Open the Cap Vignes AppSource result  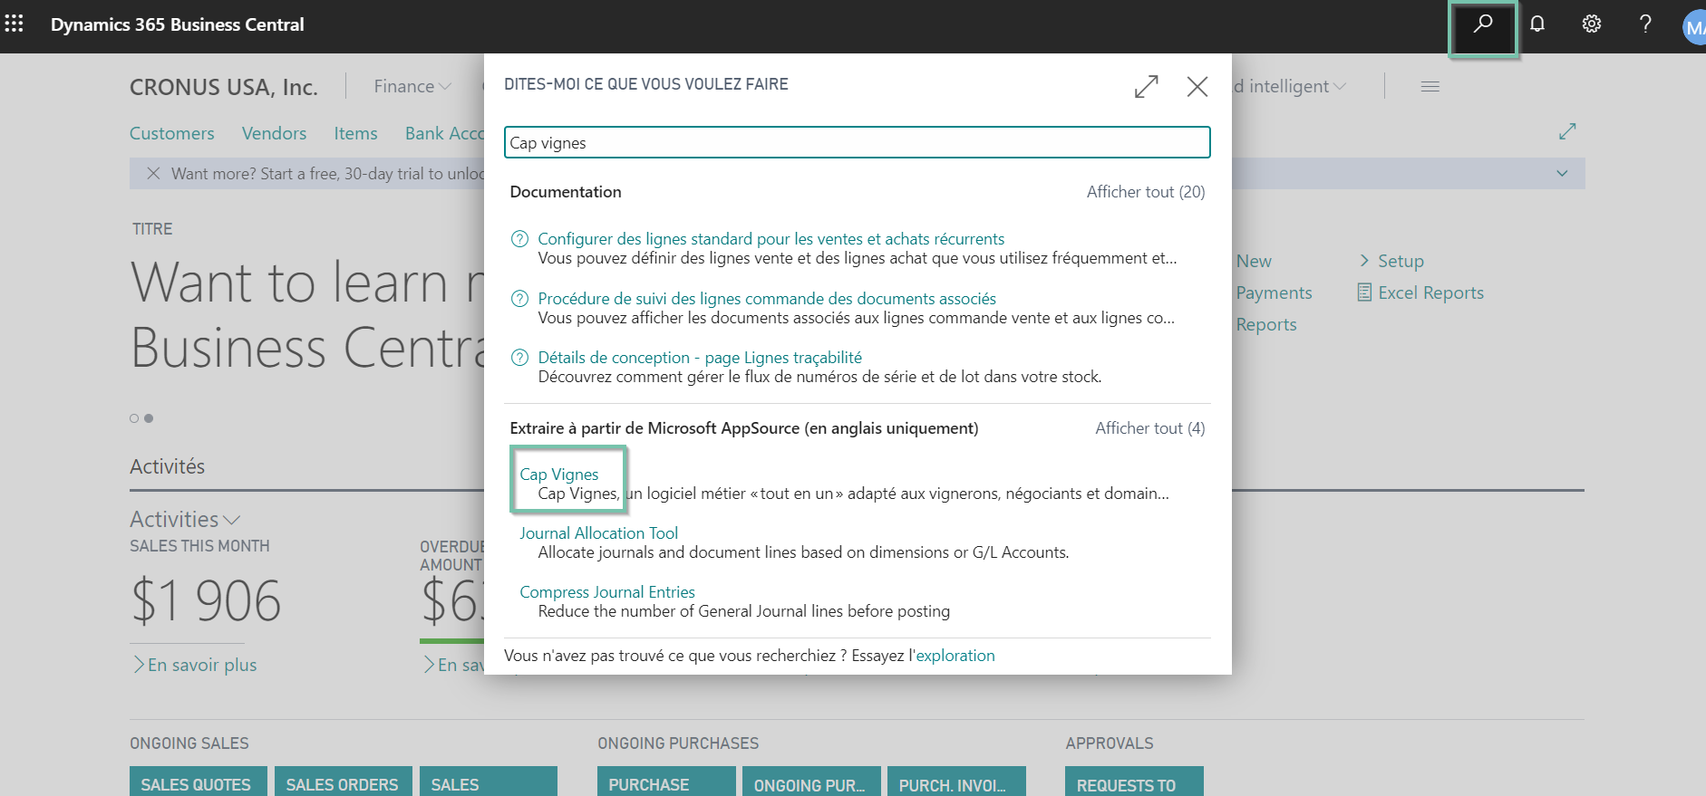click(x=559, y=475)
